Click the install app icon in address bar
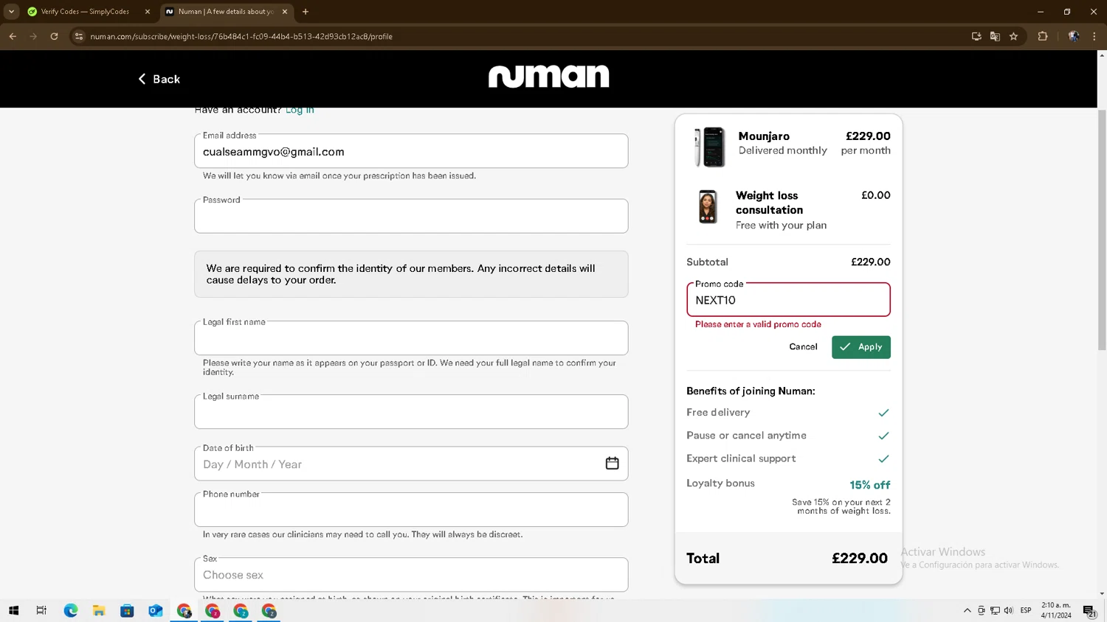 pyautogui.click(x=976, y=36)
